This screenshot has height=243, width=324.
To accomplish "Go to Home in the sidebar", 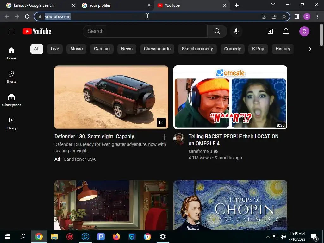I will point(11,53).
